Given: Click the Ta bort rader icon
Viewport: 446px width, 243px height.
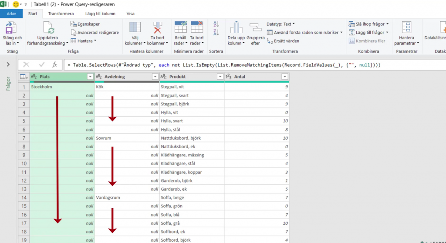Looking at the screenshot, I should tap(197, 27).
